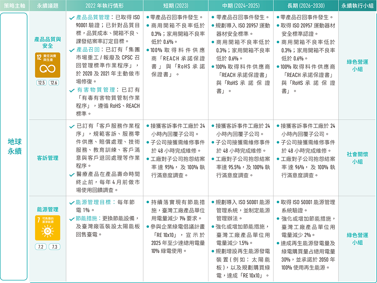Select the 7.2 target badge
The height and width of the screenshot is (283, 377).
tap(41, 247)
